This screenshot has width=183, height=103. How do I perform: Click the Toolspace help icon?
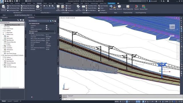23,20
